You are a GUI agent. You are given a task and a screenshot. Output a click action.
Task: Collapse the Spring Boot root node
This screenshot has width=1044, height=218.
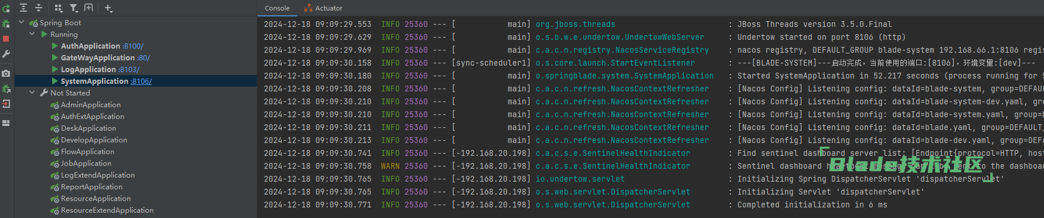click(22, 22)
